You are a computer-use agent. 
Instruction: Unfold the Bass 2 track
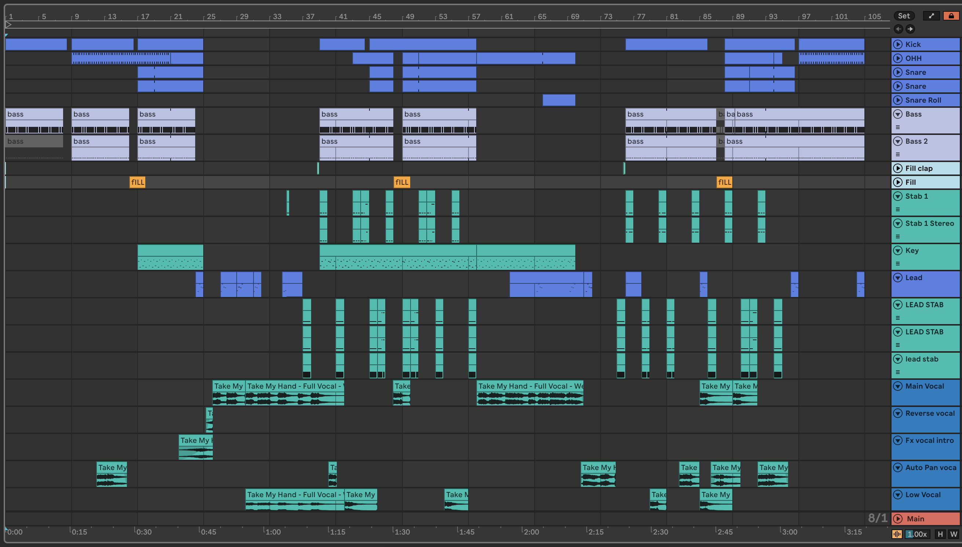(x=898, y=141)
